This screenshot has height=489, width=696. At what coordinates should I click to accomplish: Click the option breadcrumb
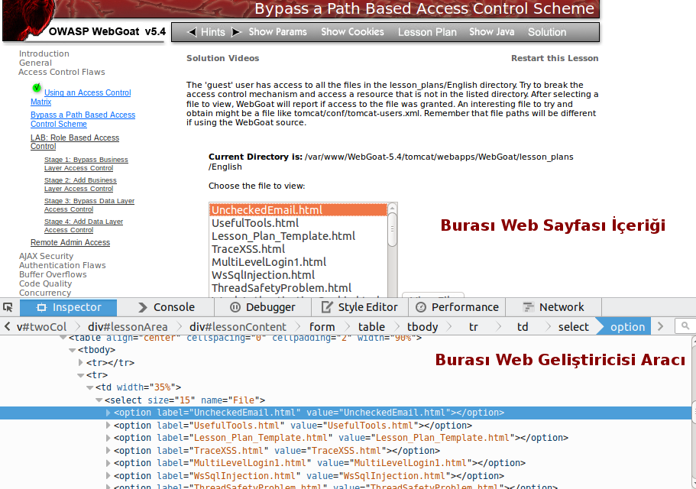[x=627, y=327]
